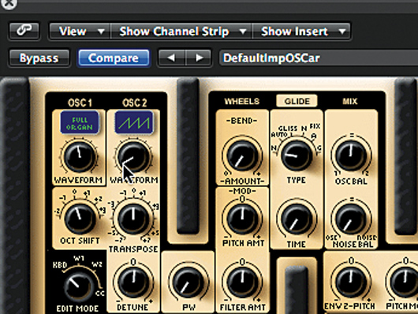This screenshot has width=418, height=314.
Task: Click the OSC 1 Waveform knob
Action: [80, 157]
